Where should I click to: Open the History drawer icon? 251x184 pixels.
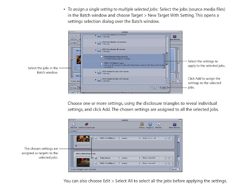coord(142,124)
